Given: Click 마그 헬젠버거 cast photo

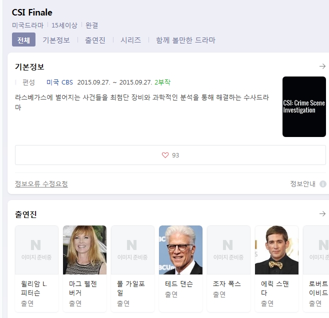Looking at the screenshot, I should point(84,250).
